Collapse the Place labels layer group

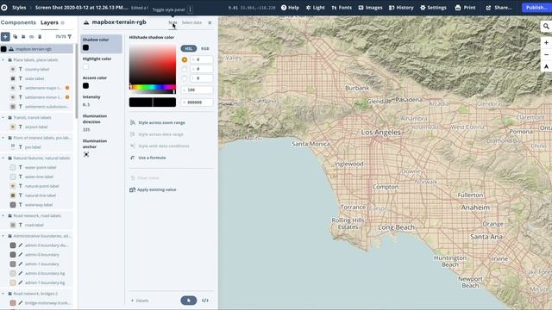click(x=3, y=60)
